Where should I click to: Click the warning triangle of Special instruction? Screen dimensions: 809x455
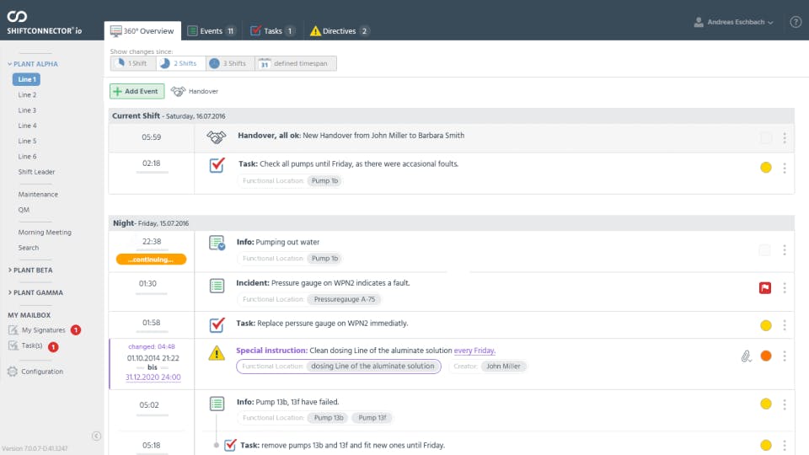pos(217,353)
